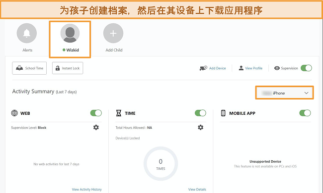The width and height of the screenshot is (323, 193).
Task: Click the View Details link
Action: 197,190
